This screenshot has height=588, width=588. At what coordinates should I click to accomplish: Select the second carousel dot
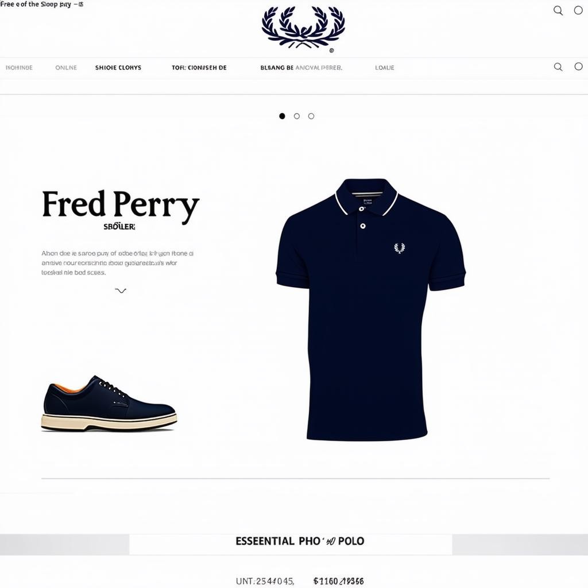297,116
